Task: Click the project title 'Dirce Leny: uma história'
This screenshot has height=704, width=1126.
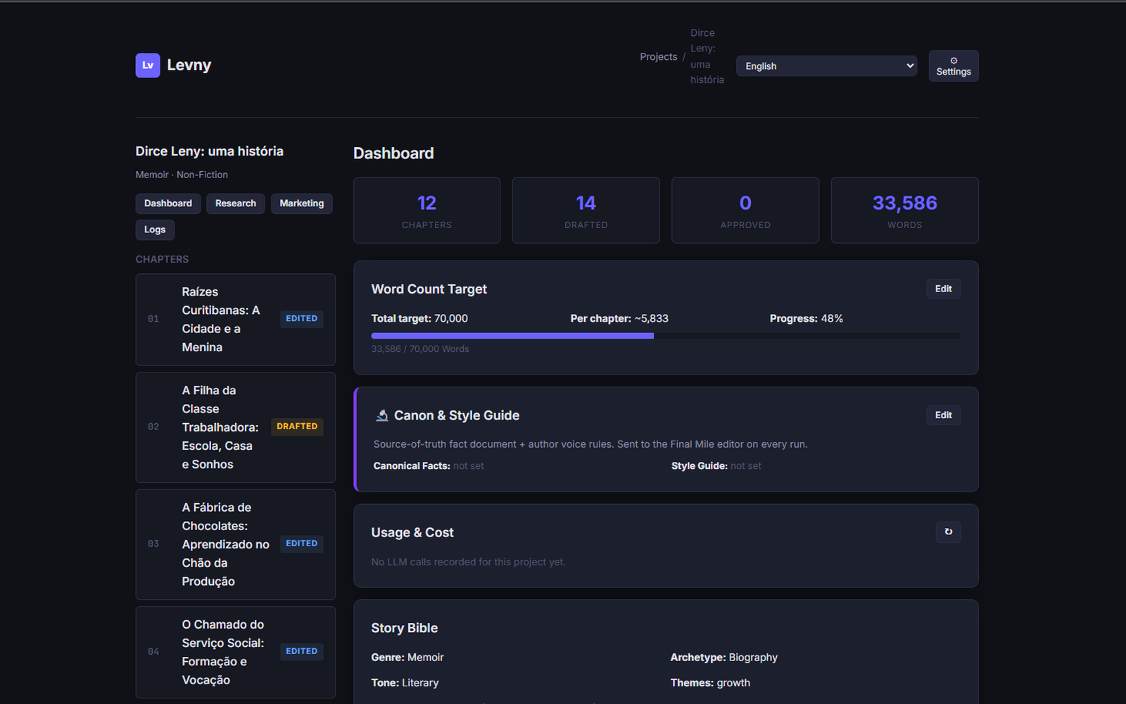Action: pyautogui.click(x=210, y=151)
